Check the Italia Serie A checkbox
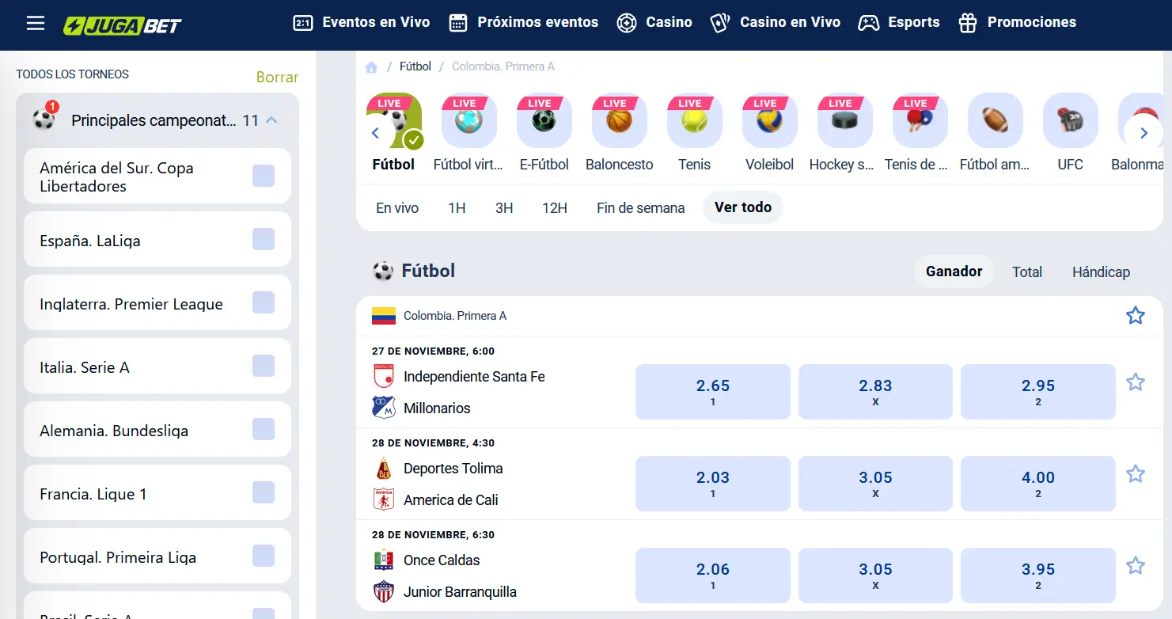 pyautogui.click(x=263, y=367)
